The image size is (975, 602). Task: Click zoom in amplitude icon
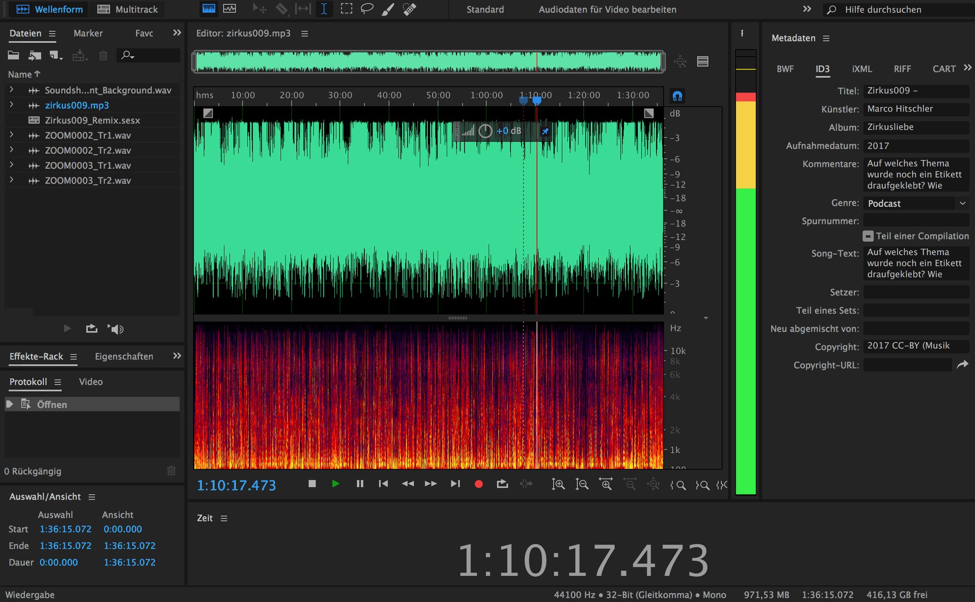558,484
